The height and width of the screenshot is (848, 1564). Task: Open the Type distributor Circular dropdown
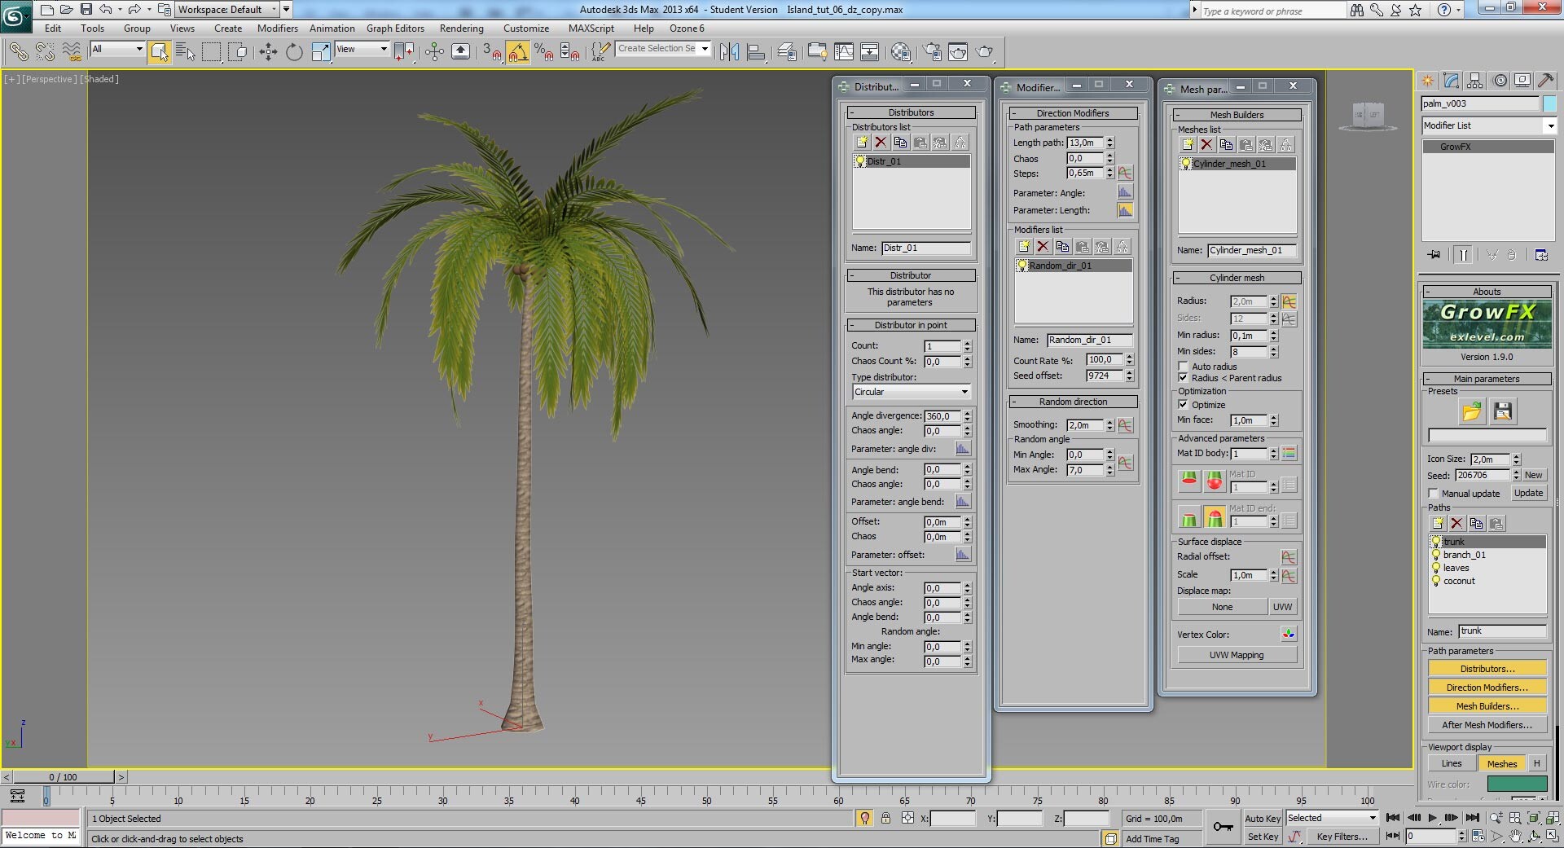click(911, 392)
